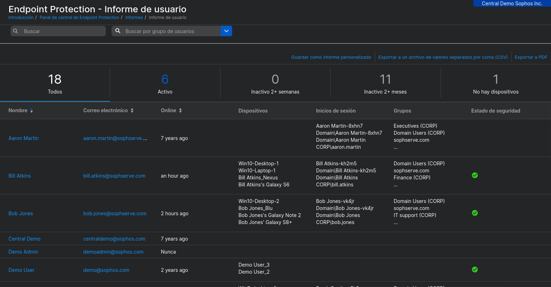
Task: Click the magnifier icon in Buscar field
Action: (x=16, y=31)
